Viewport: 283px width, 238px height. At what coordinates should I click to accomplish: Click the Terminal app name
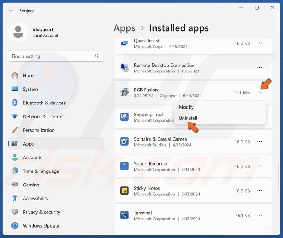click(x=143, y=213)
